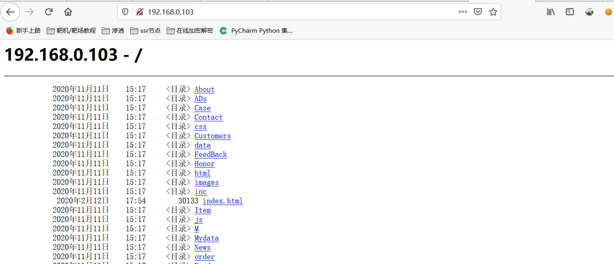Open the Mydata directory link

(206, 238)
